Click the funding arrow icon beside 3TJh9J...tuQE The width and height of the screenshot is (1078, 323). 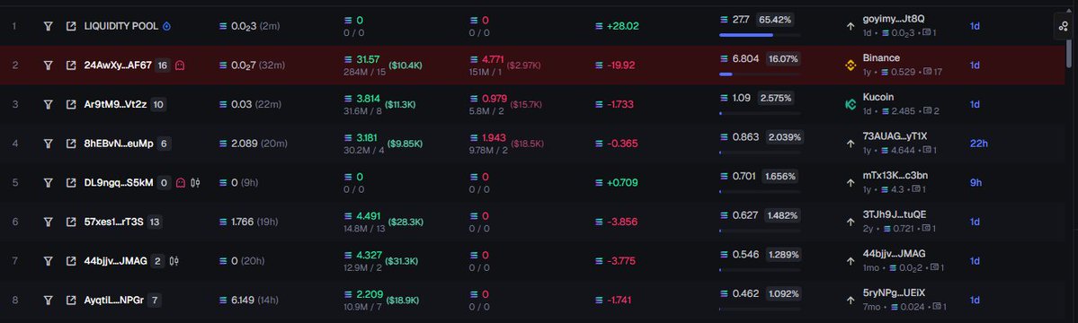(x=850, y=223)
